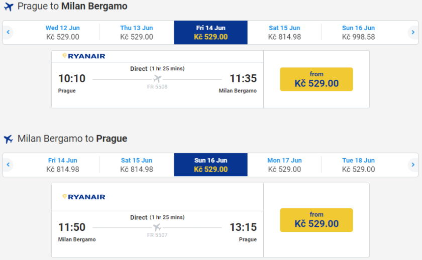Viewport: 422px width, 260px height.
Task: Show later return dates with right arrow
Action: pos(412,165)
